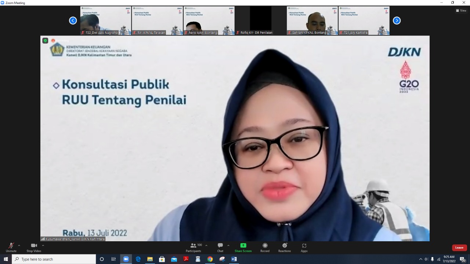
Task: Expand the Participants options chevron
Action: click(206, 245)
